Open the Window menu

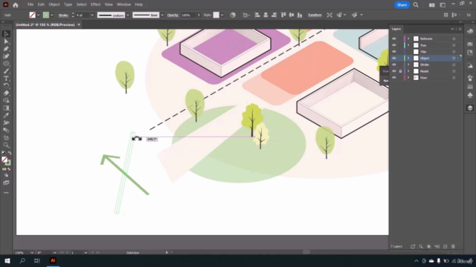[x=124, y=4]
